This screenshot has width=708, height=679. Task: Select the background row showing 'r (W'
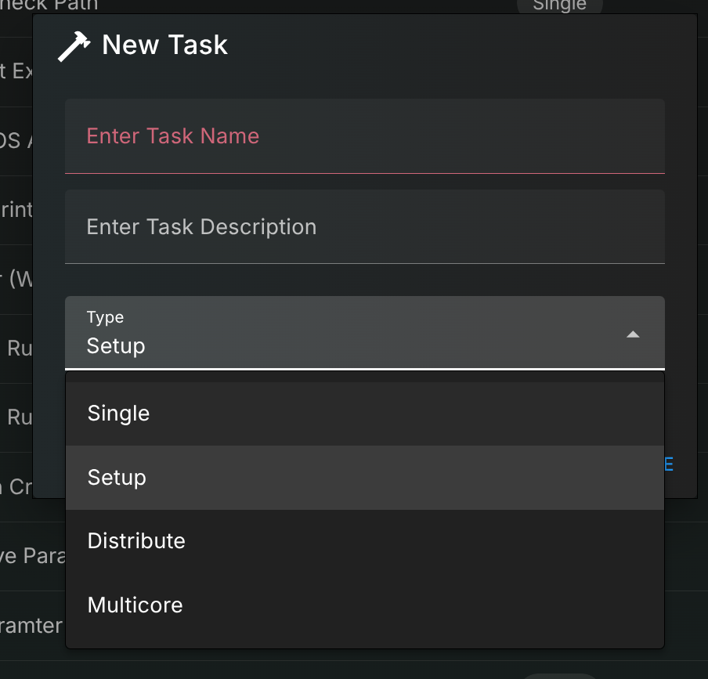16,280
